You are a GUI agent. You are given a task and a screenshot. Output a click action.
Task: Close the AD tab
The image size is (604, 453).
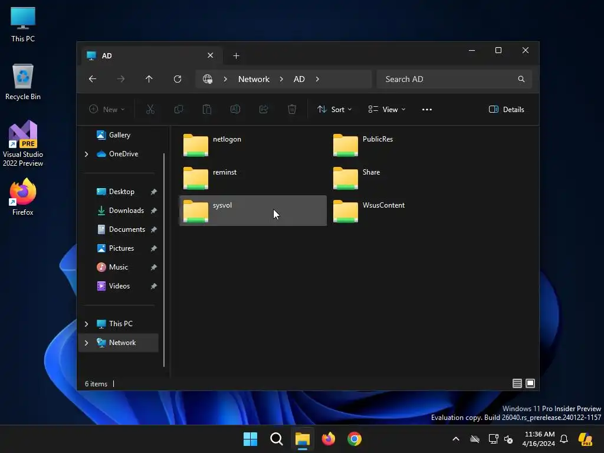pos(211,55)
